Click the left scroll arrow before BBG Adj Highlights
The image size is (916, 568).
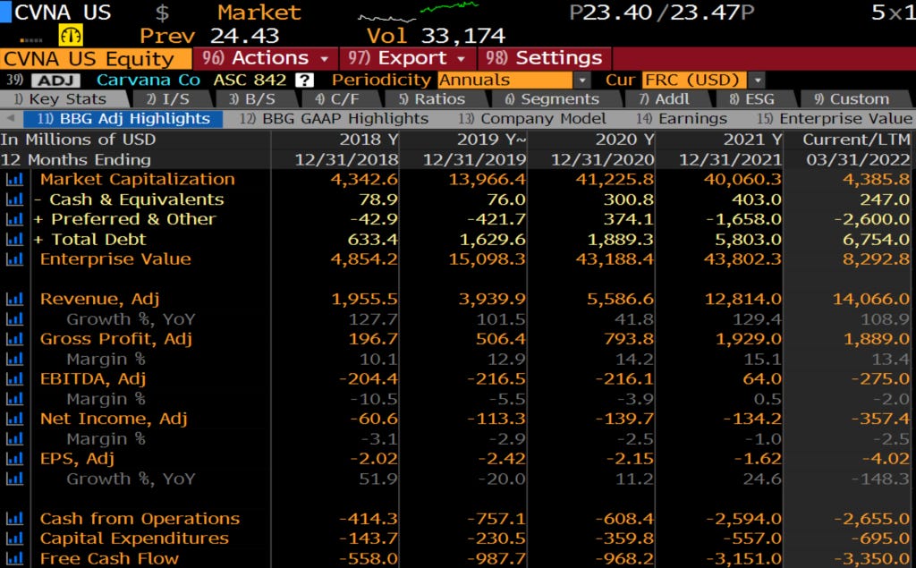[x=10, y=118]
